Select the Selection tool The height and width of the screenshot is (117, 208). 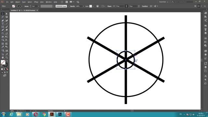3,14
